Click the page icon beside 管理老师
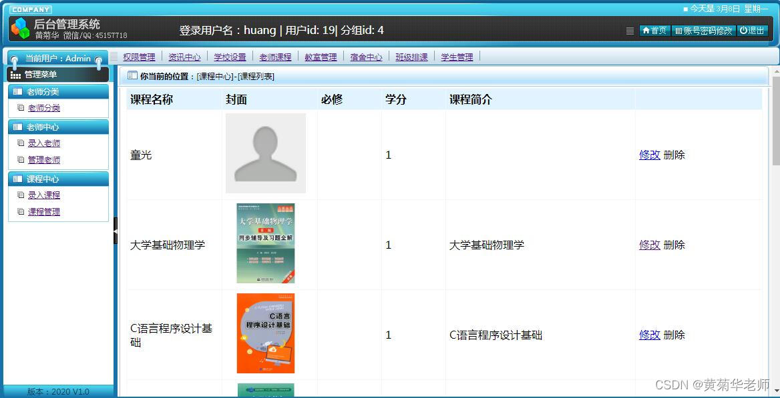The width and height of the screenshot is (780, 398). click(x=21, y=160)
